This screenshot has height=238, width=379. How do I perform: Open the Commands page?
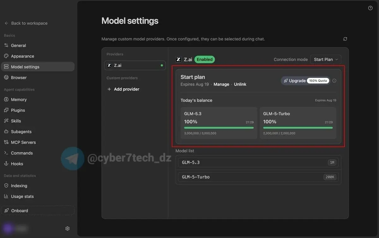pyautogui.click(x=38, y=153)
